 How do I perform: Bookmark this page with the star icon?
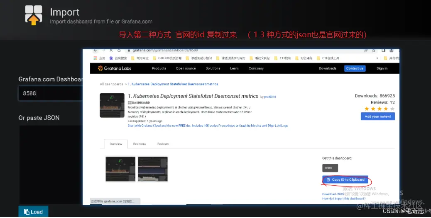click(374, 51)
